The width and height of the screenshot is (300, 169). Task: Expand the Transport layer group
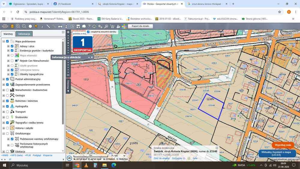point(4,112)
